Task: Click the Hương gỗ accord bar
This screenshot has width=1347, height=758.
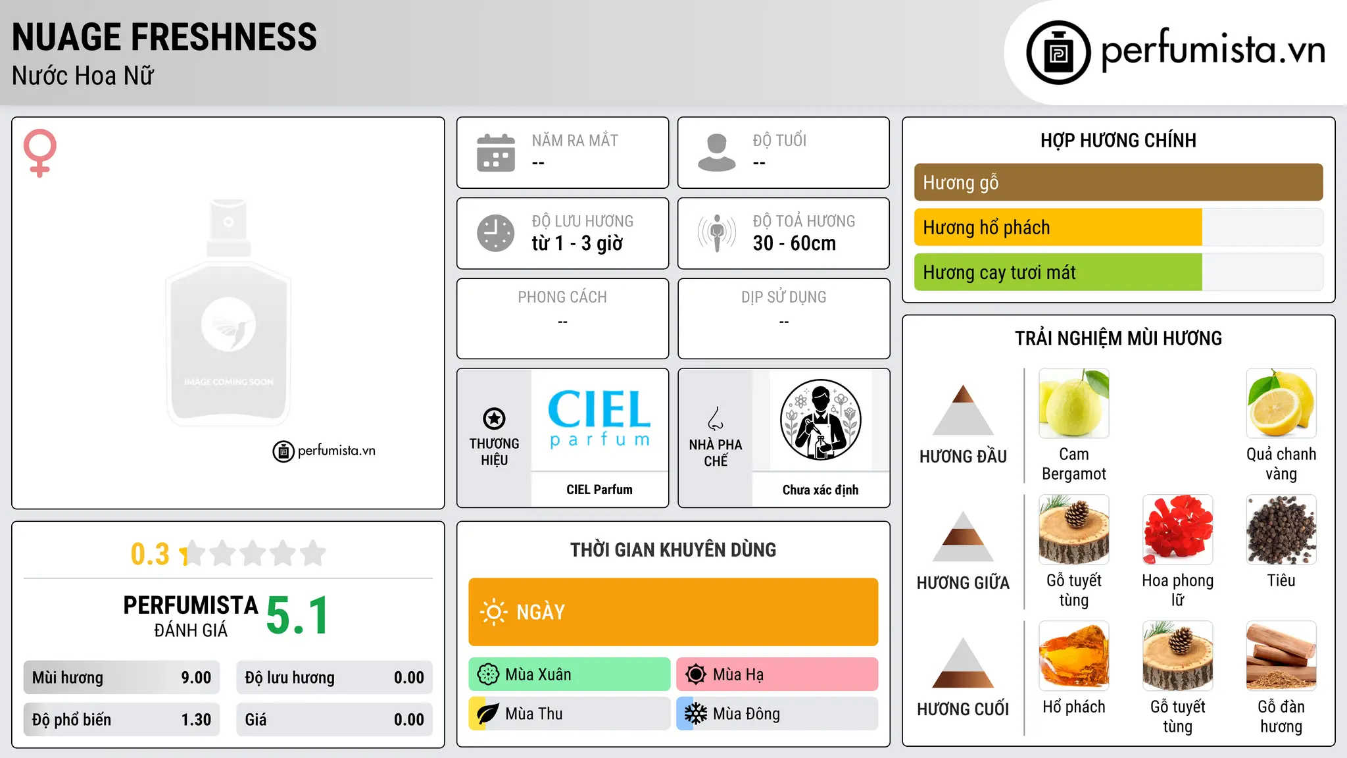Action: pos(1118,182)
